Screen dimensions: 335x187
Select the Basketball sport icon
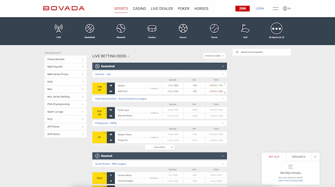(x=90, y=28)
